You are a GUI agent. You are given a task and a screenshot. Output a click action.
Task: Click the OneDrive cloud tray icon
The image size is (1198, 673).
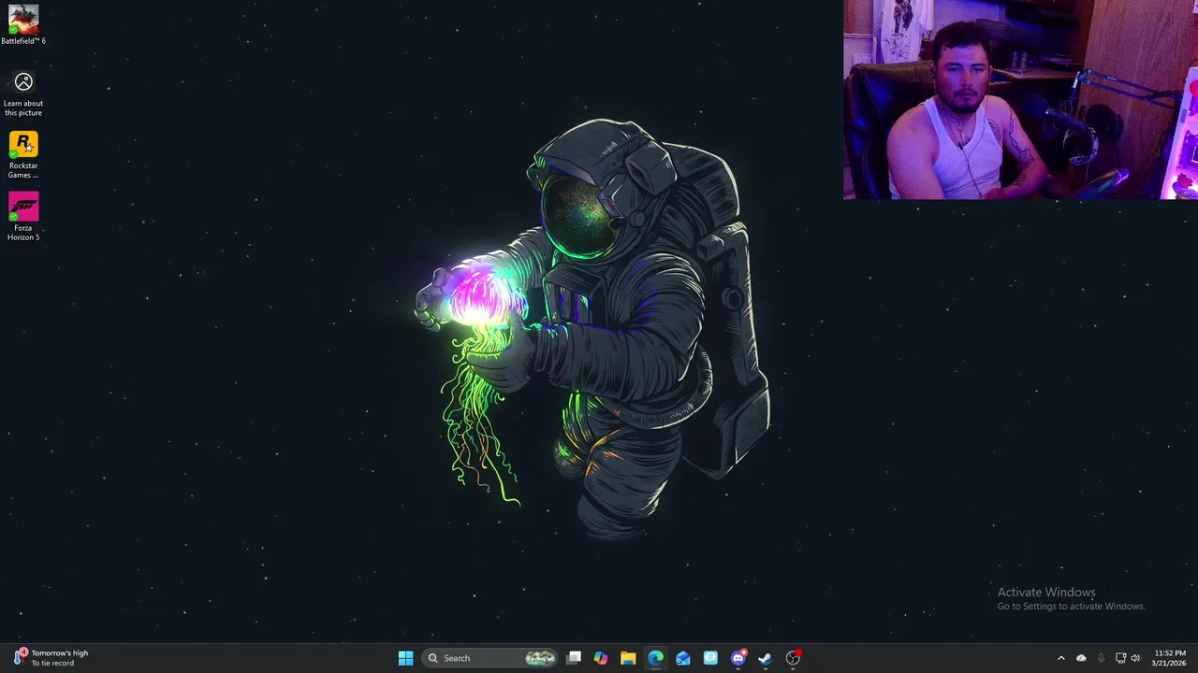click(1081, 658)
